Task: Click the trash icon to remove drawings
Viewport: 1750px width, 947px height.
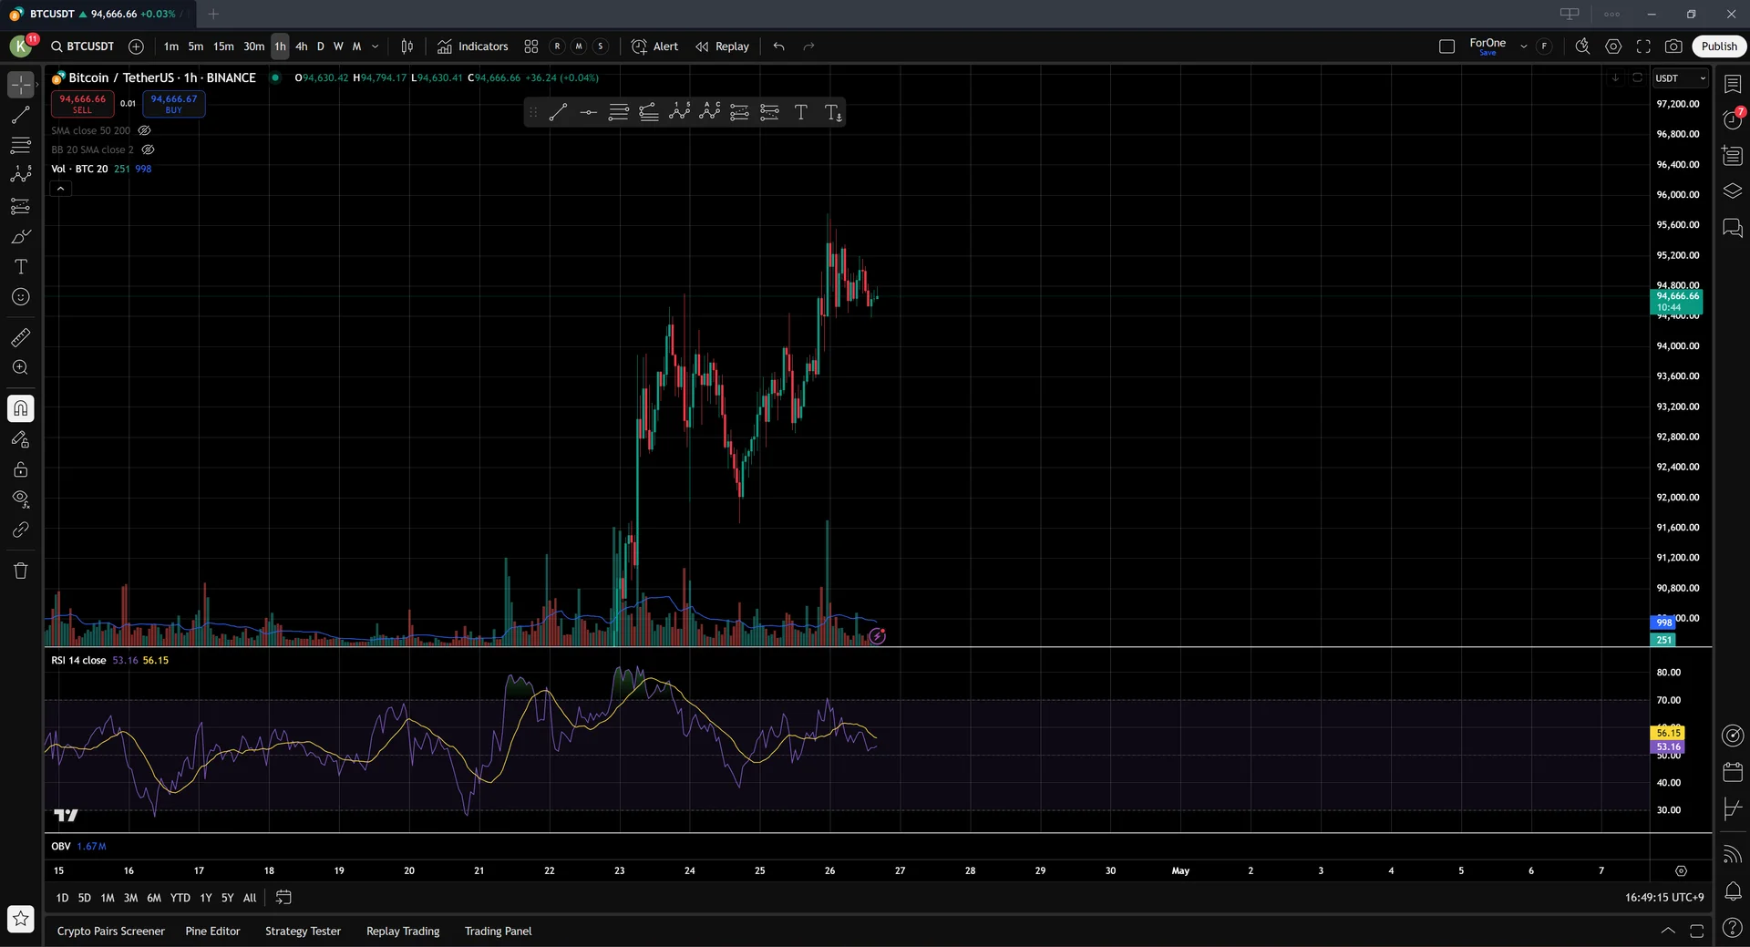Action: (20, 571)
